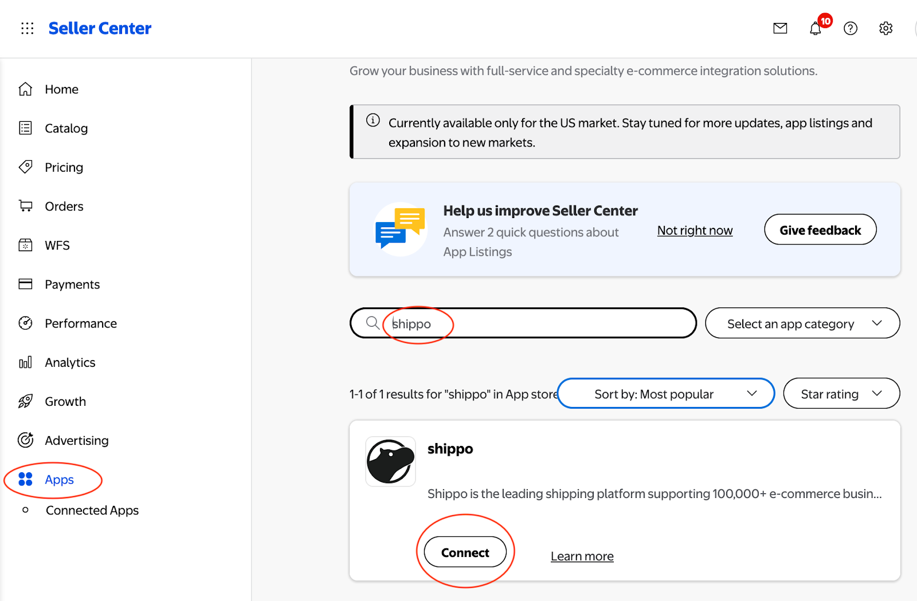The image size is (917, 601).
Task: Click the Learn more link for shippo
Action: click(x=582, y=556)
